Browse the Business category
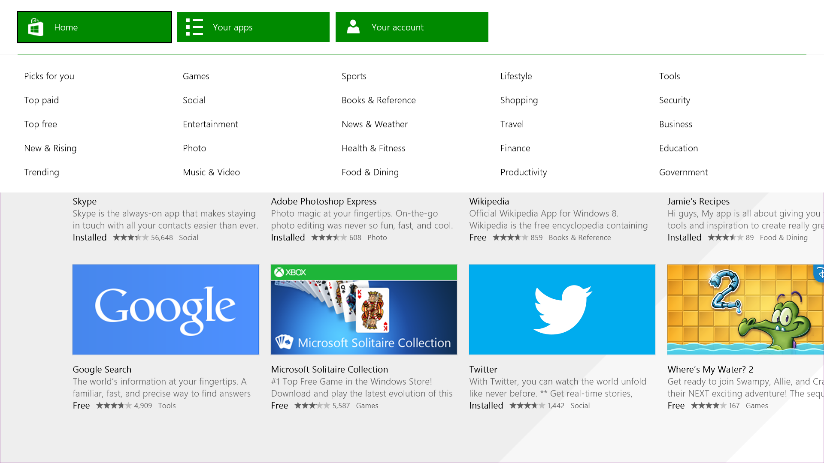Image resolution: width=824 pixels, height=463 pixels. 676,124
